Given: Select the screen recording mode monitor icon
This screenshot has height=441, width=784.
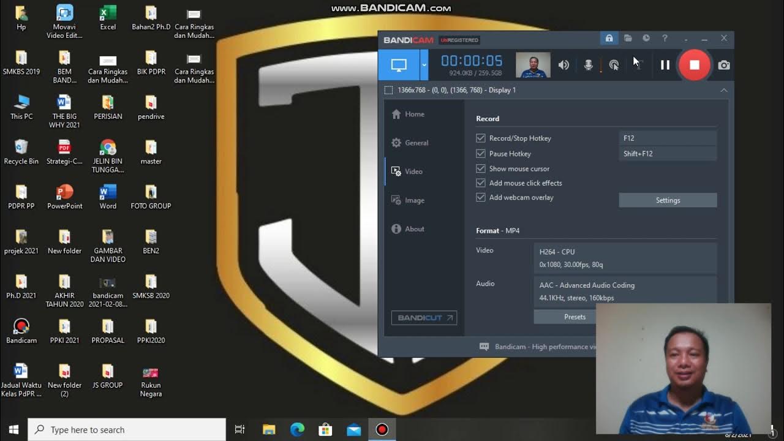Looking at the screenshot, I should pos(399,65).
